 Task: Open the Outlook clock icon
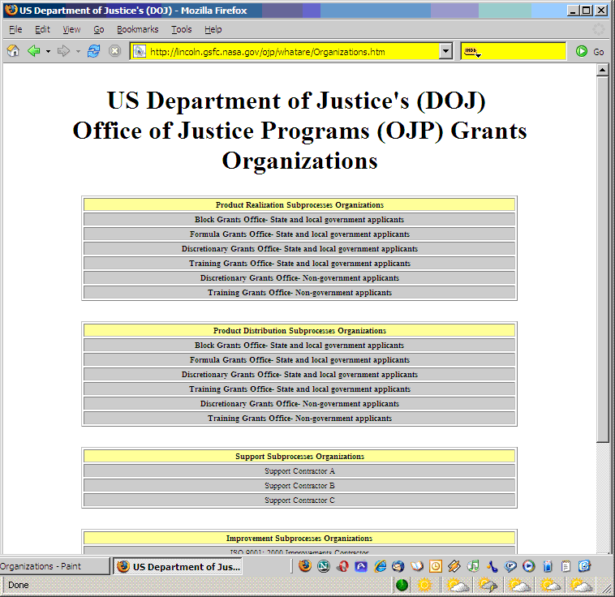(436, 566)
